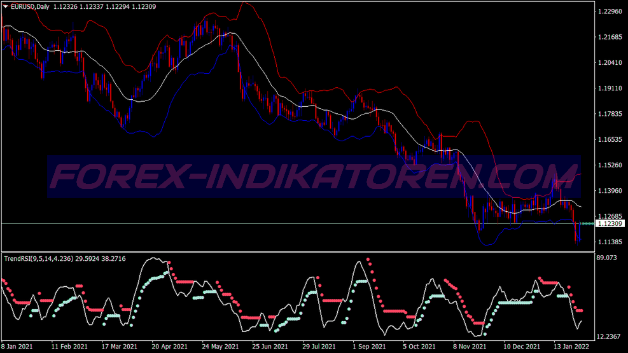This screenshot has width=628, height=353.
Task: Click price scale value 1.16535
Action: pyautogui.click(x=610, y=140)
